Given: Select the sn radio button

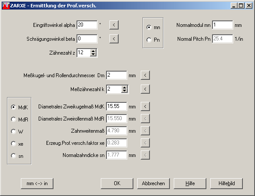Looking at the screenshot, I should pos(13,156).
